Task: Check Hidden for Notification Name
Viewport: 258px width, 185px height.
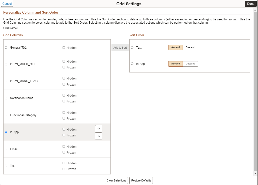Action: 64,95
